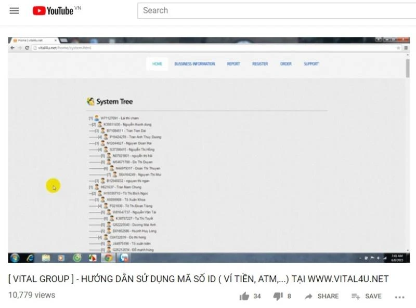
Task: Select the Đỗ mạnh hùng tree node
Action: (x=133, y=250)
